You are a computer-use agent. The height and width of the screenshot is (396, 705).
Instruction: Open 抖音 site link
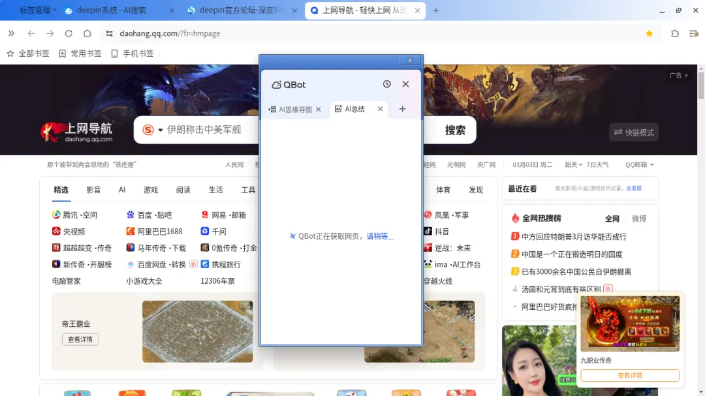pos(436,231)
